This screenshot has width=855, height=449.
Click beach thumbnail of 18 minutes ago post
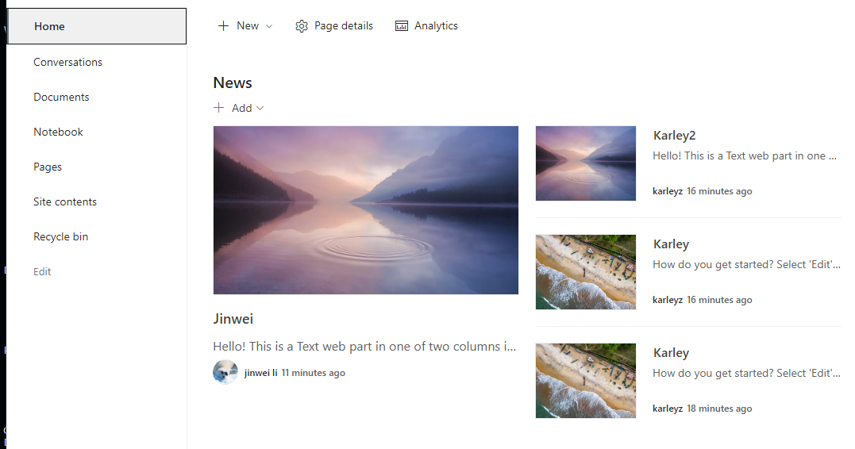586,381
